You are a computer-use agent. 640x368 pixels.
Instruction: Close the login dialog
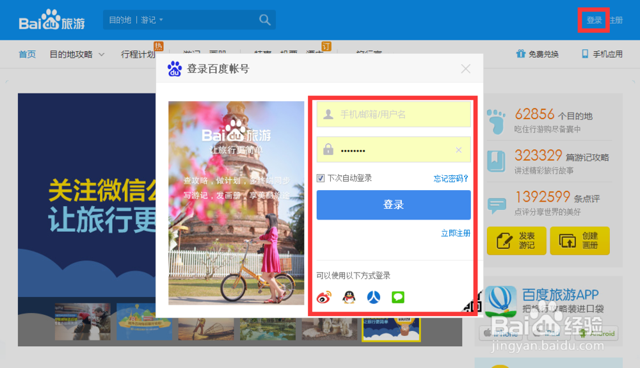point(466,68)
